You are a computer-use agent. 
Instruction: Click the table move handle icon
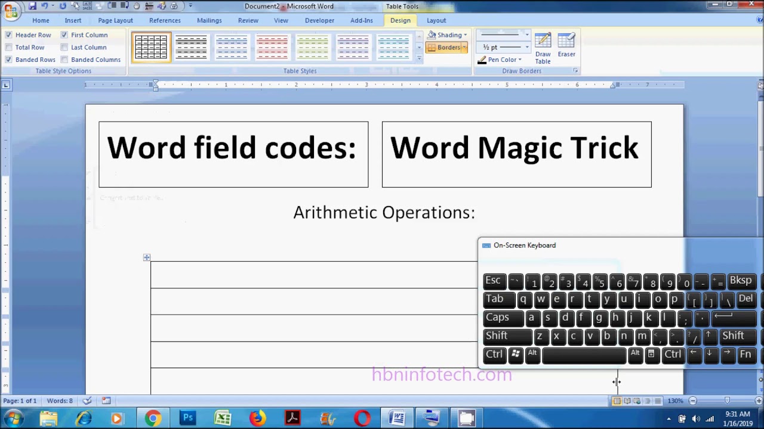[147, 257]
